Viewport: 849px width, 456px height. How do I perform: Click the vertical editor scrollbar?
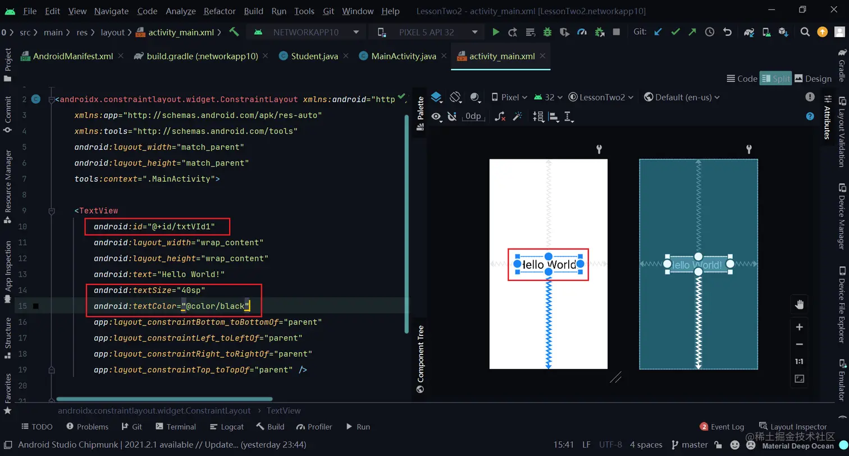click(406, 224)
